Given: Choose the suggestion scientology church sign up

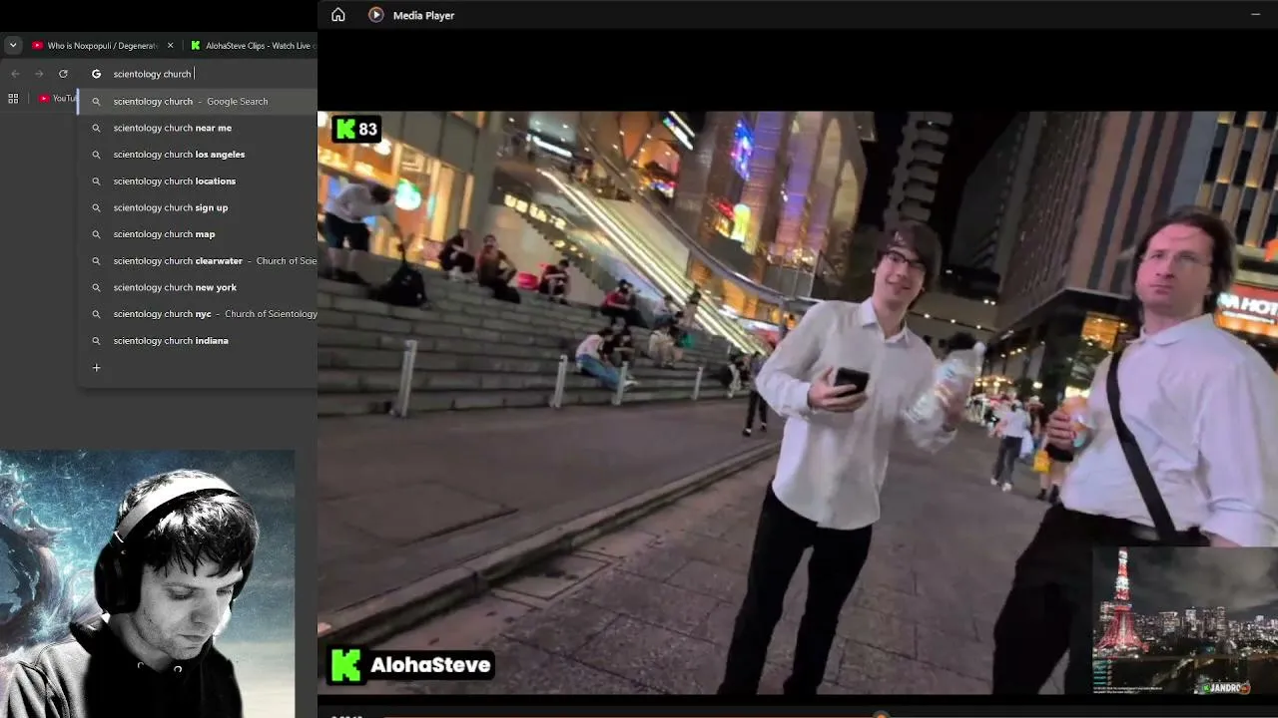Looking at the screenshot, I should point(198,207).
